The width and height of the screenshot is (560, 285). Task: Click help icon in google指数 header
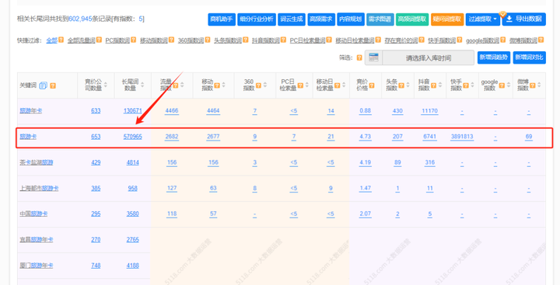click(x=502, y=85)
